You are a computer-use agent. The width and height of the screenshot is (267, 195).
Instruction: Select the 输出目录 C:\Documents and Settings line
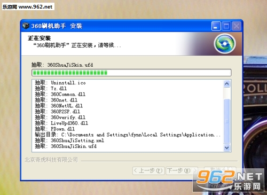(128, 135)
